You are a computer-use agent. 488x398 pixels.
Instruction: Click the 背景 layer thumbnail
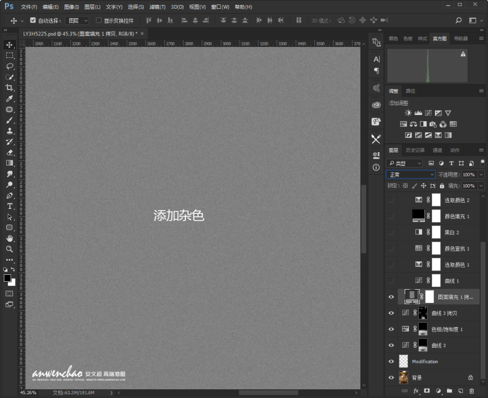coord(403,377)
